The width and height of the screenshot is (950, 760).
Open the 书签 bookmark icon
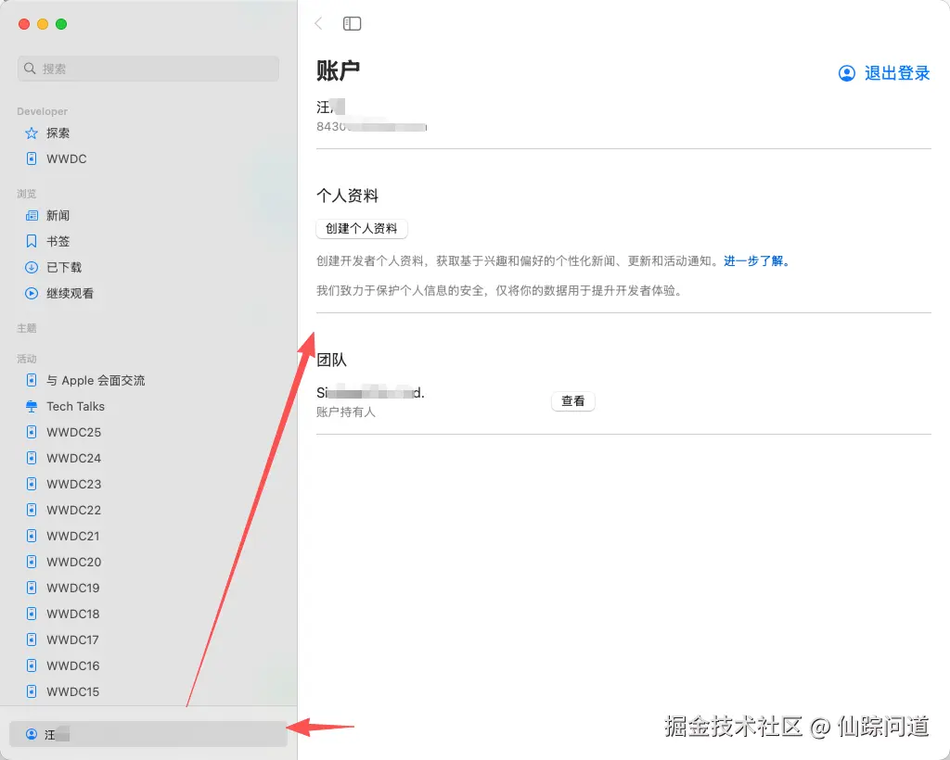tap(32, 241)
